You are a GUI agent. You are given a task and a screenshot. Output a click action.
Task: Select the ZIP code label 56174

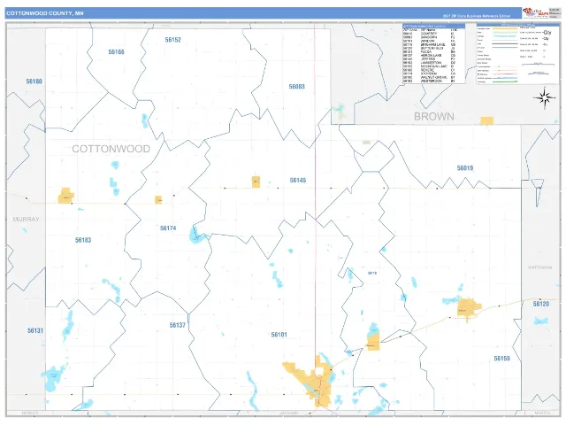tap(168, 228)
